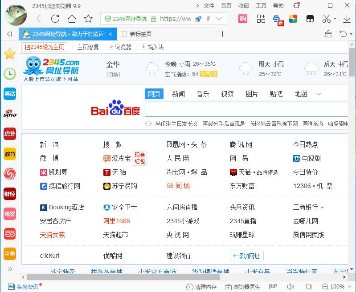Expand more sidebar items double chevron

click(x=10, y=269)
